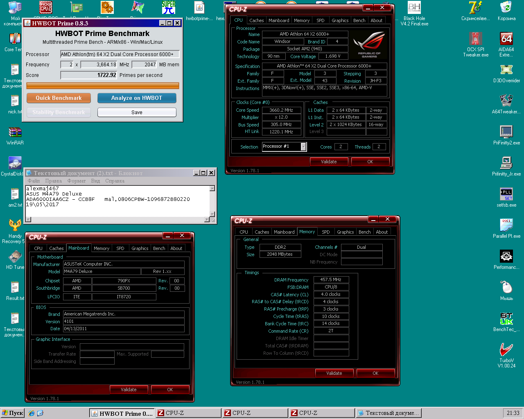The width and height of the screenshot is (524, 419).
Task: Click Quick Benchmark in HWBOT Prime
Action: click(59, 98)
